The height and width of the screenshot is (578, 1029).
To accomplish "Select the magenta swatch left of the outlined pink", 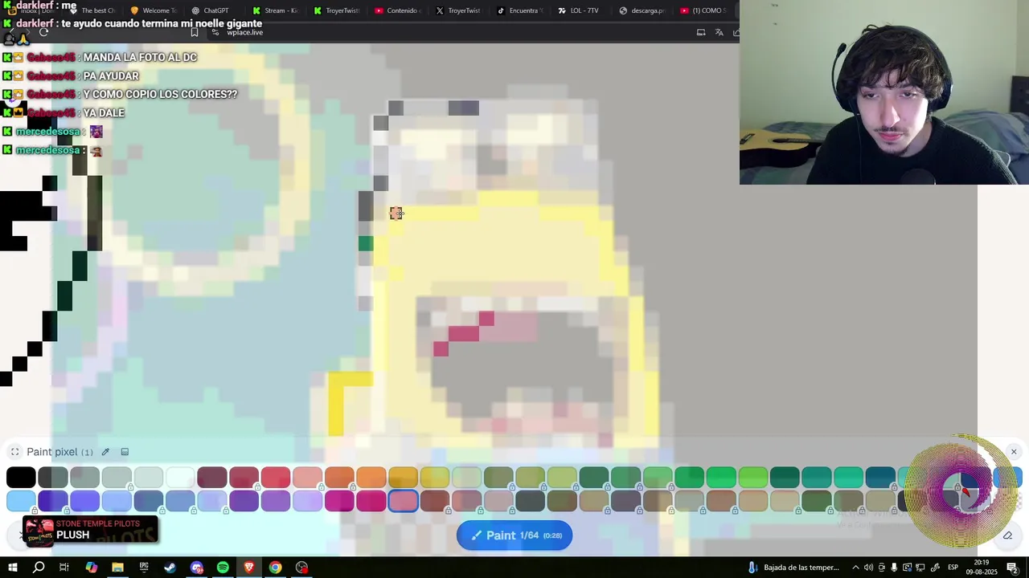I will (x=371, y=501).
